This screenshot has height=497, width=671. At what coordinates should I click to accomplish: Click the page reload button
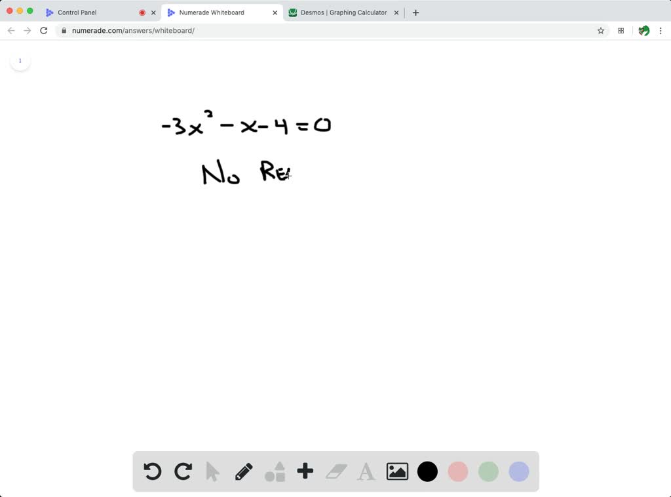(43, 30)
